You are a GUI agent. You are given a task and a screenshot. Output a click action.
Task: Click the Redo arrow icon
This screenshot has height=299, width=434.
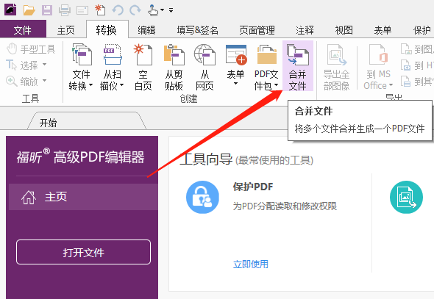[x=135, y=10]
